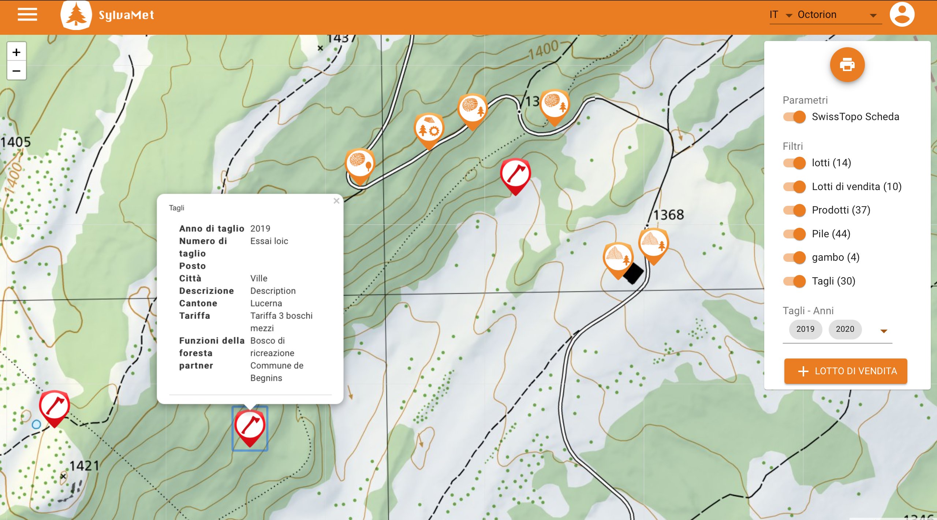
Task: Select the highlighted red axe marker below the popup
Action: click(250, 428)
